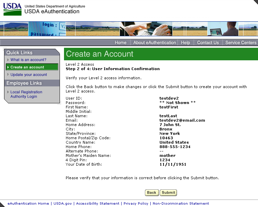
Task: Click maiden name value 'mother'
Action: pos(168,156)
